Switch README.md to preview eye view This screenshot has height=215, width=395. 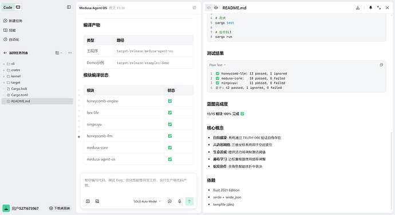tap(216, 8)
